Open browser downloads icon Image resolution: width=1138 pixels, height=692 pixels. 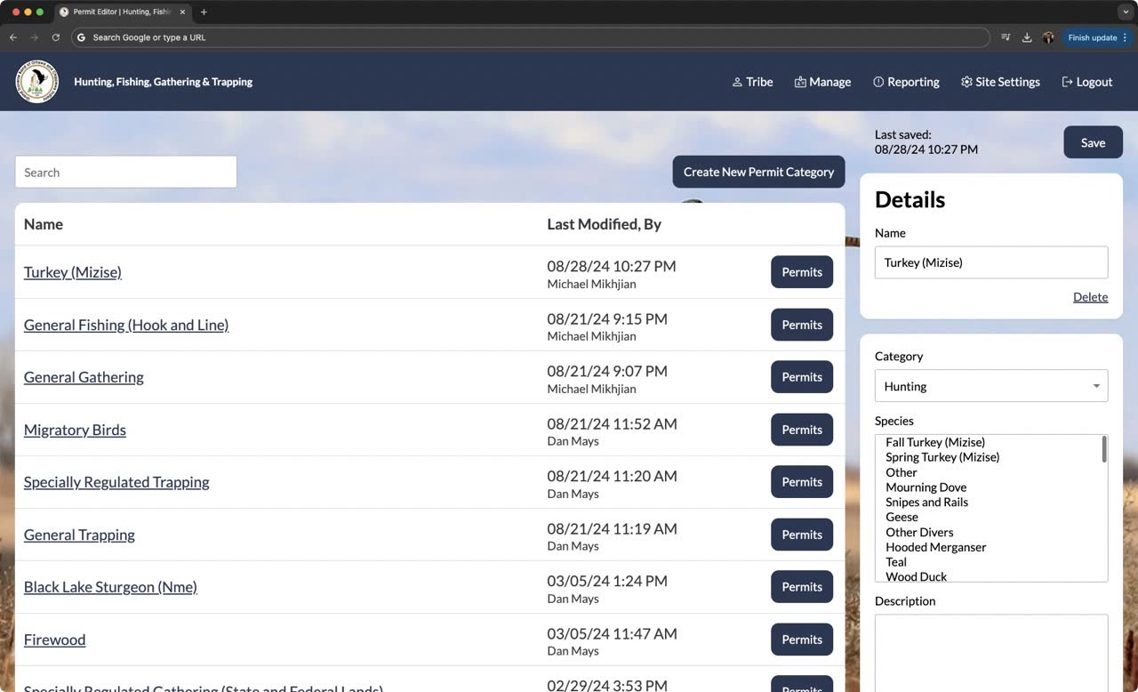pos(1027,37)
